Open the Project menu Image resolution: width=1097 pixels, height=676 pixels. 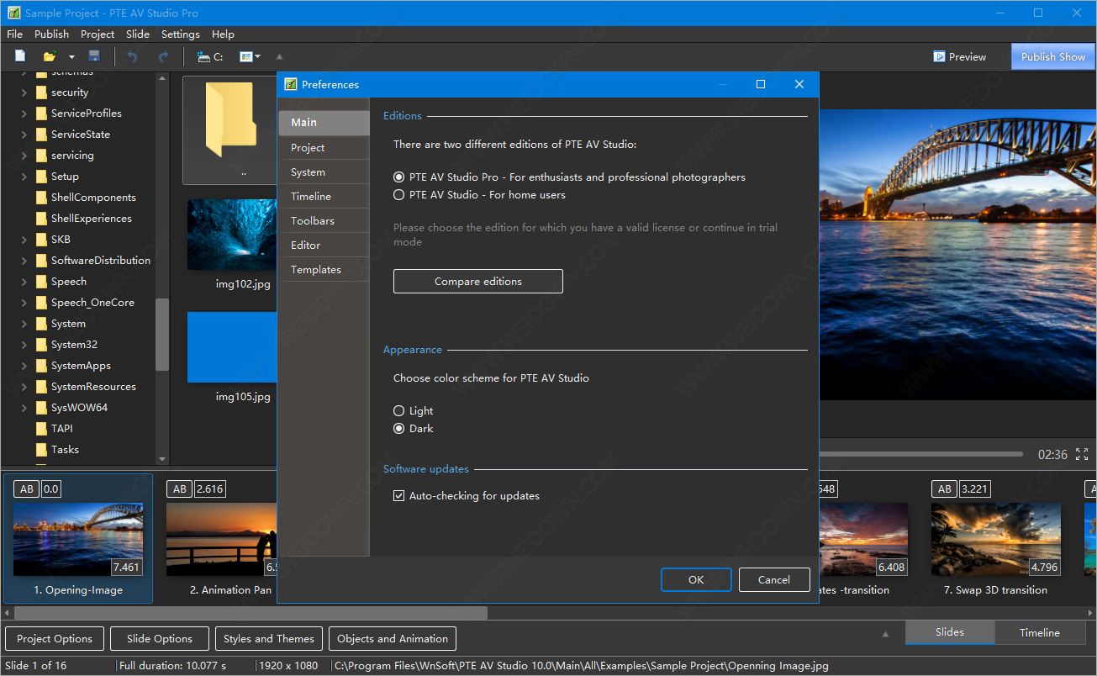(x=98, y=34)
